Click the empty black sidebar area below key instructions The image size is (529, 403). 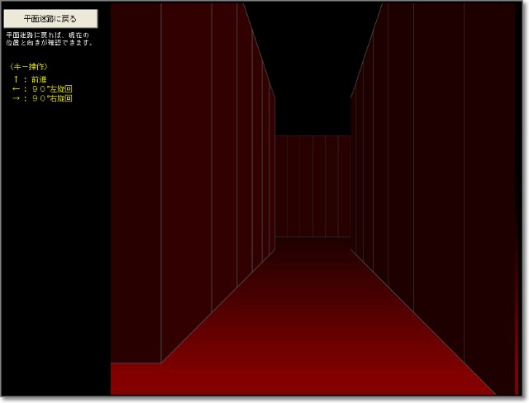click(x=55, y=248)
